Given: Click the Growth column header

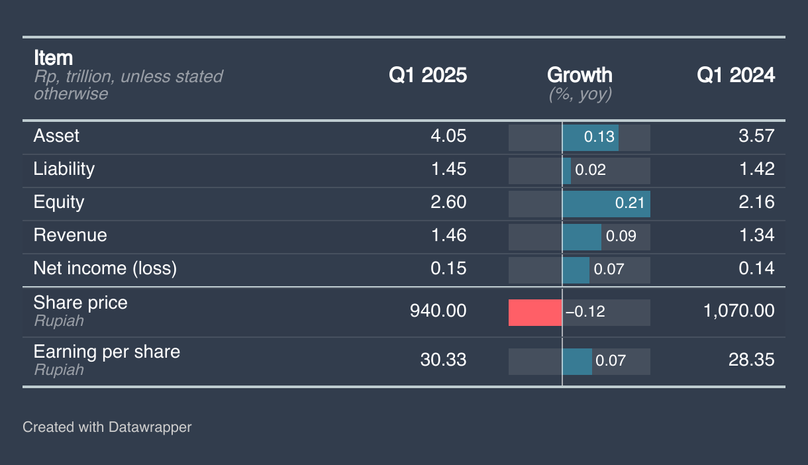Looking at the screenshot, I should (x=580, y=76).
